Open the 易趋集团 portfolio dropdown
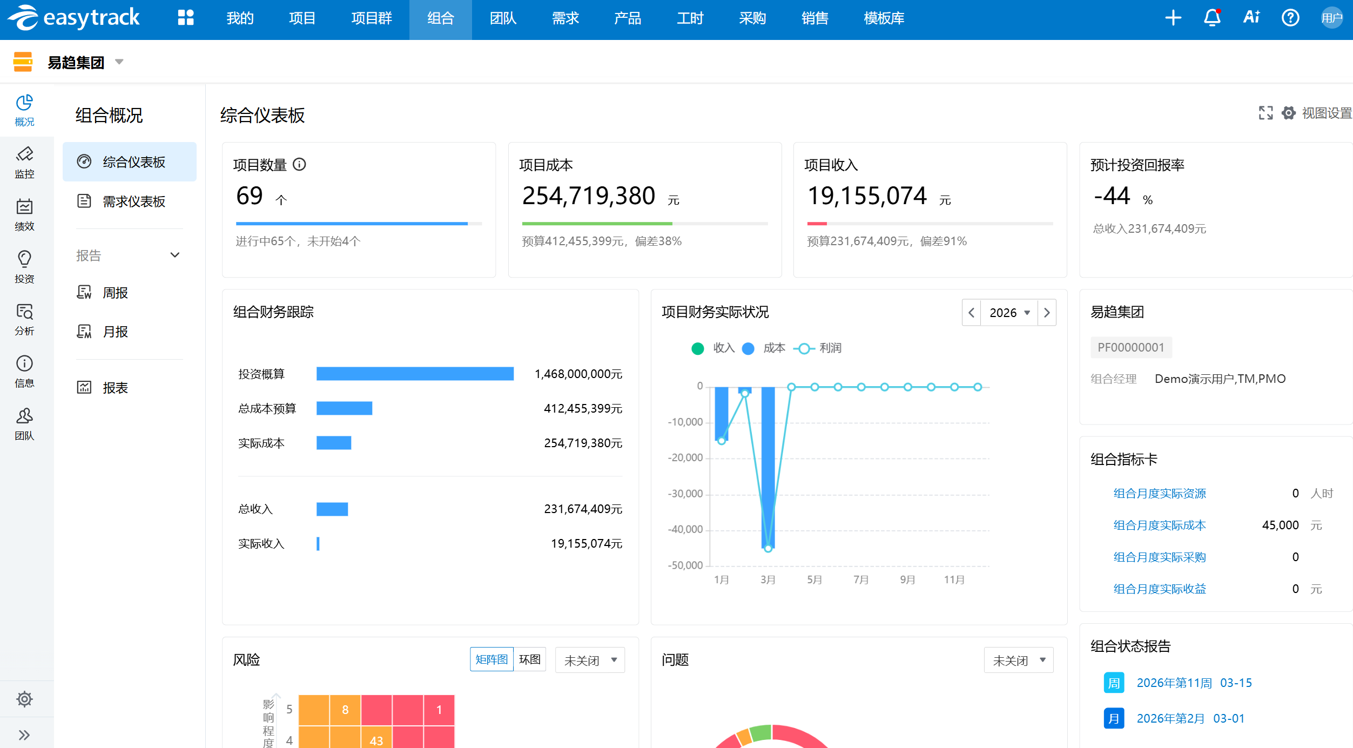The height and width of the screenshot is (748, 1353). (119, 62)
